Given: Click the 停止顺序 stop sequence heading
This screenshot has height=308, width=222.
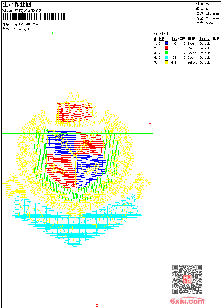Looking at the screenshot, I should pyautogui.click(x=163, y=34).
